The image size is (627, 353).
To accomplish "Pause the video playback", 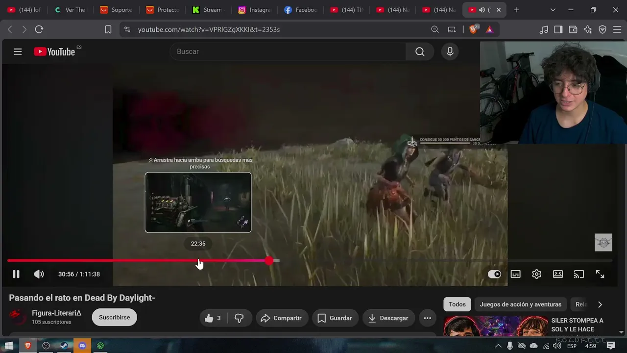I will coord(16,274).
